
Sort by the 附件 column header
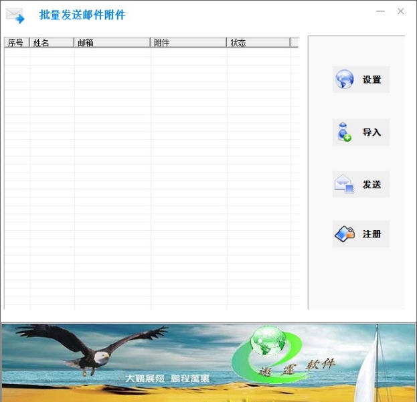pos(188,43)
